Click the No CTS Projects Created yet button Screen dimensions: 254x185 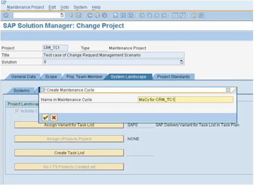69,167
